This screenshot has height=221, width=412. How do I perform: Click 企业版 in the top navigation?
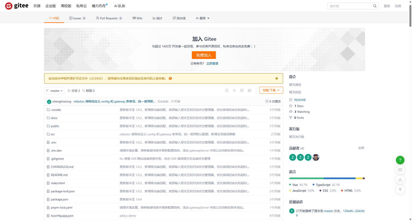[x=51, y=6]
